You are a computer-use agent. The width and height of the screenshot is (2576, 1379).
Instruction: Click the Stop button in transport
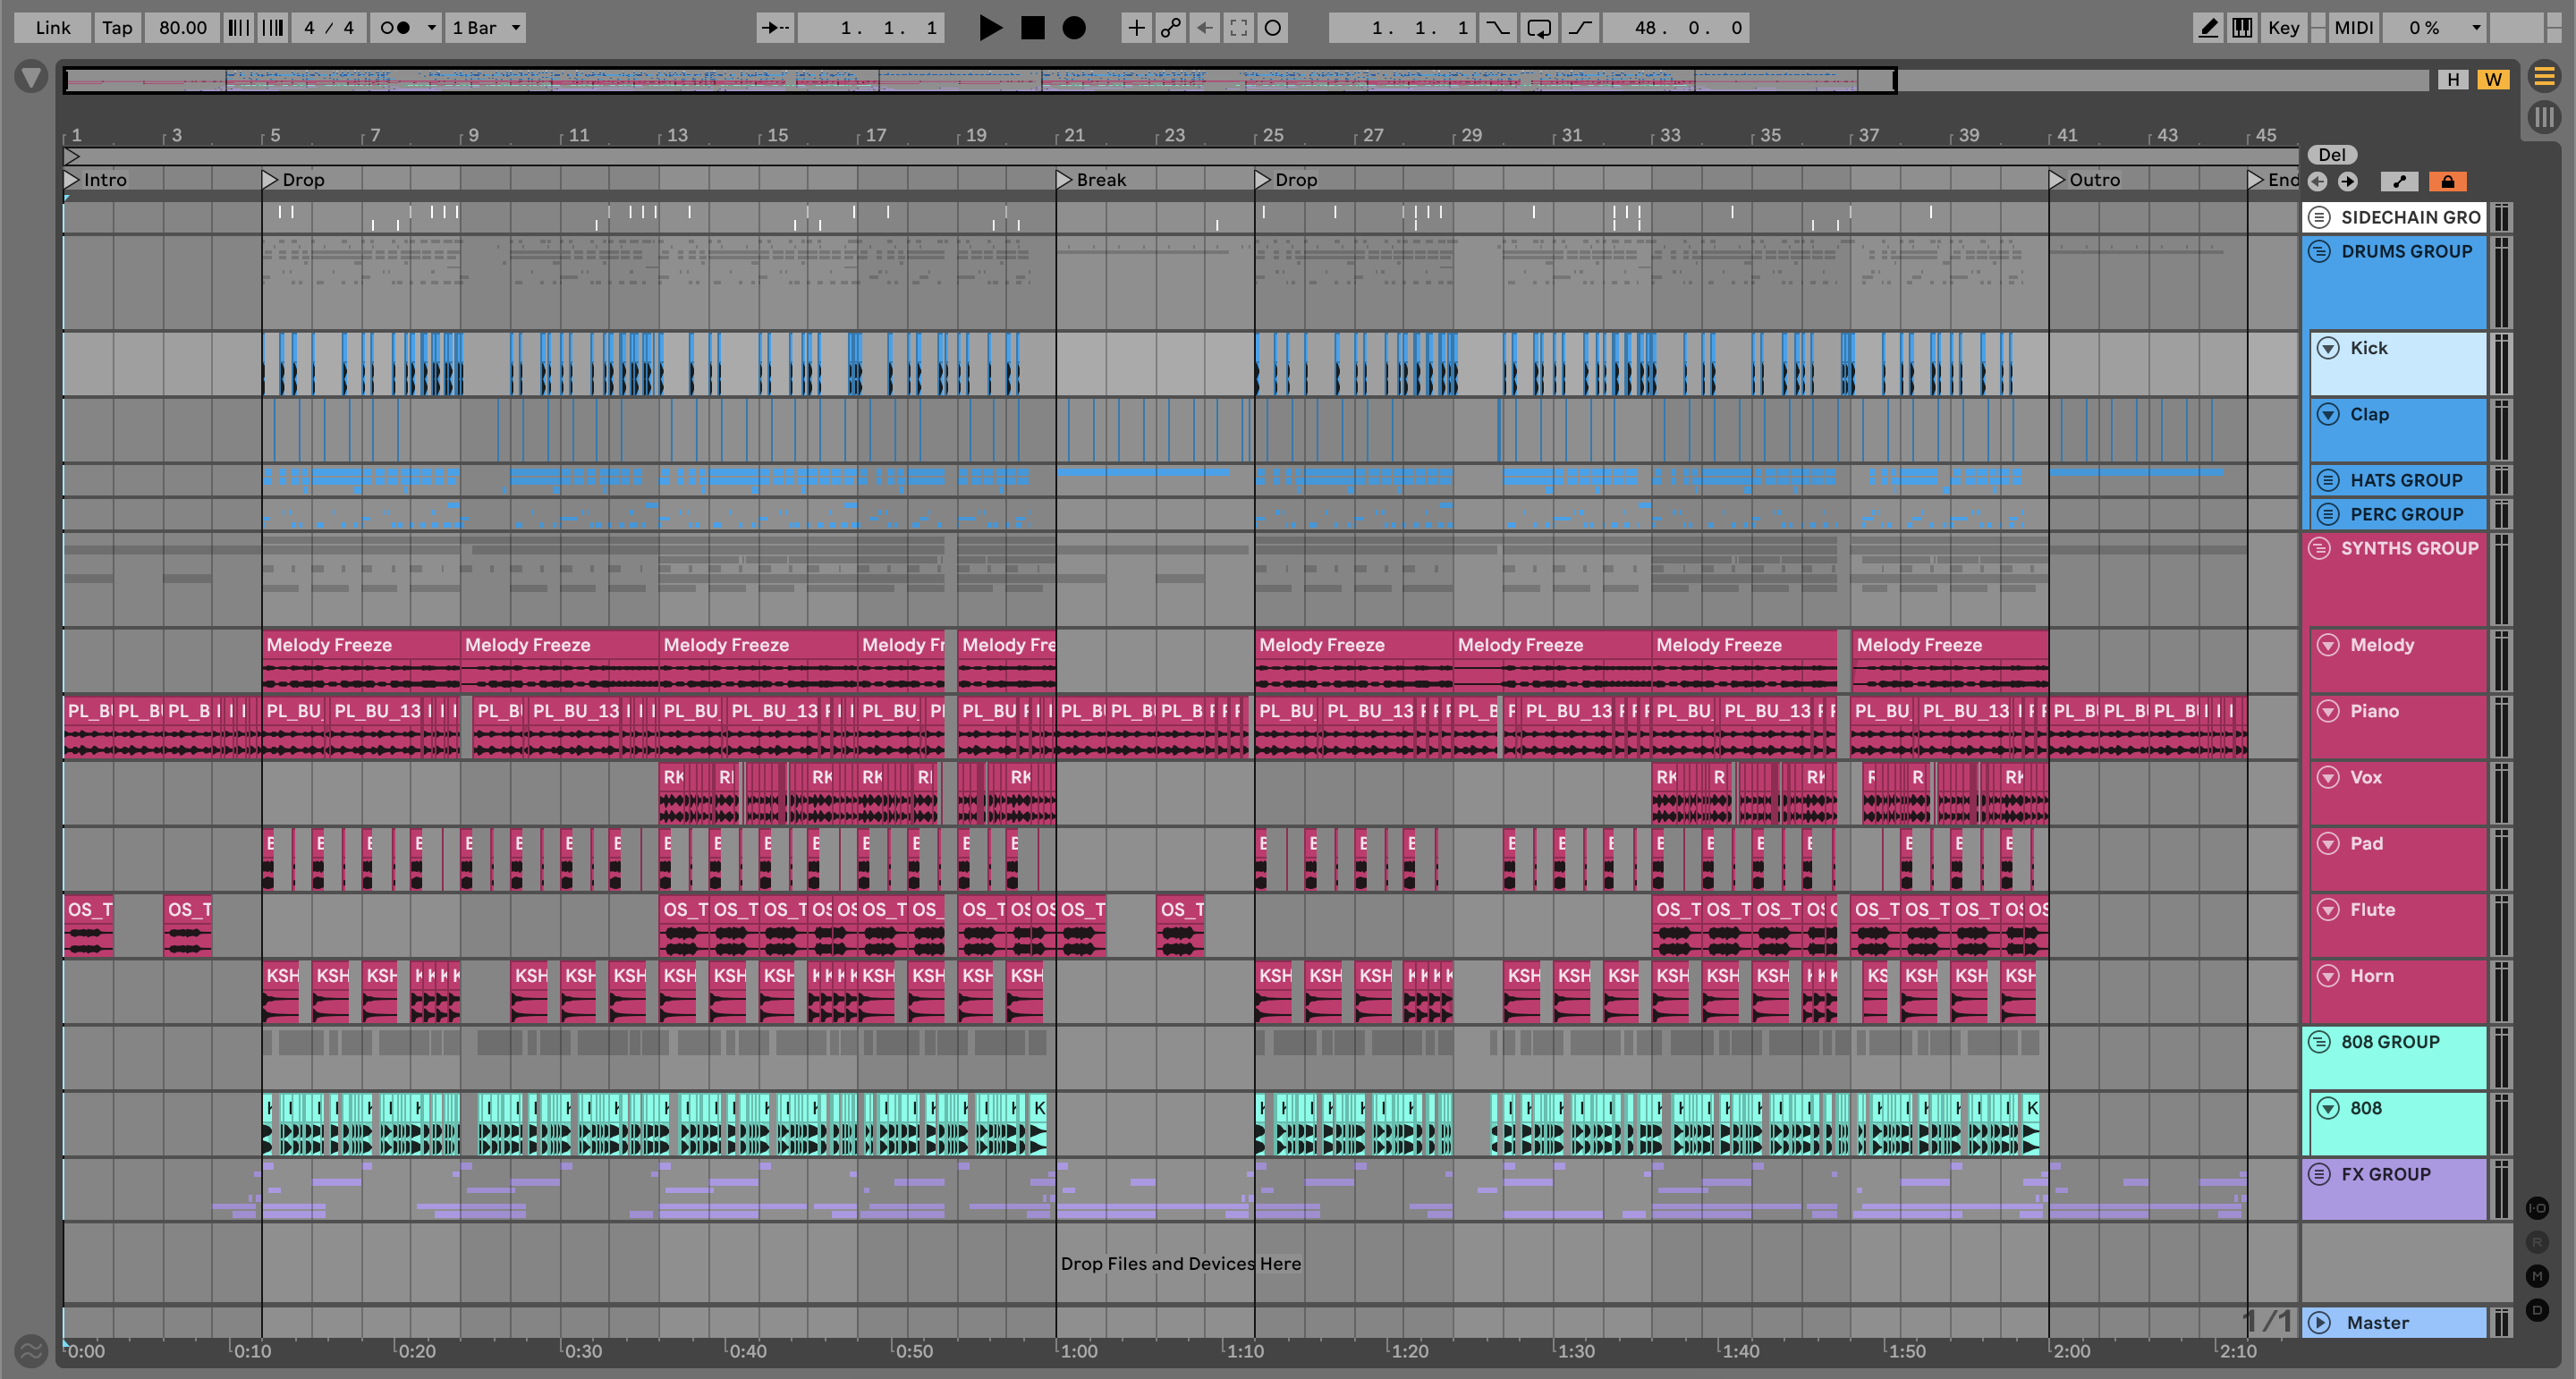coord(1032,28)
